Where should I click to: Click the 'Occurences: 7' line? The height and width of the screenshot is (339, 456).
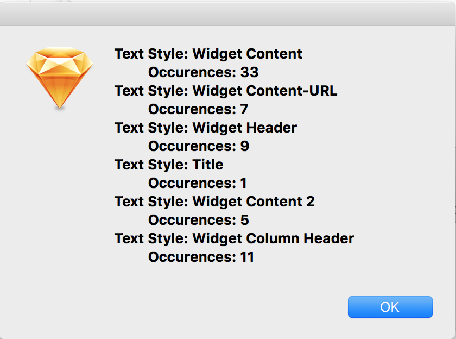(198, 109)
